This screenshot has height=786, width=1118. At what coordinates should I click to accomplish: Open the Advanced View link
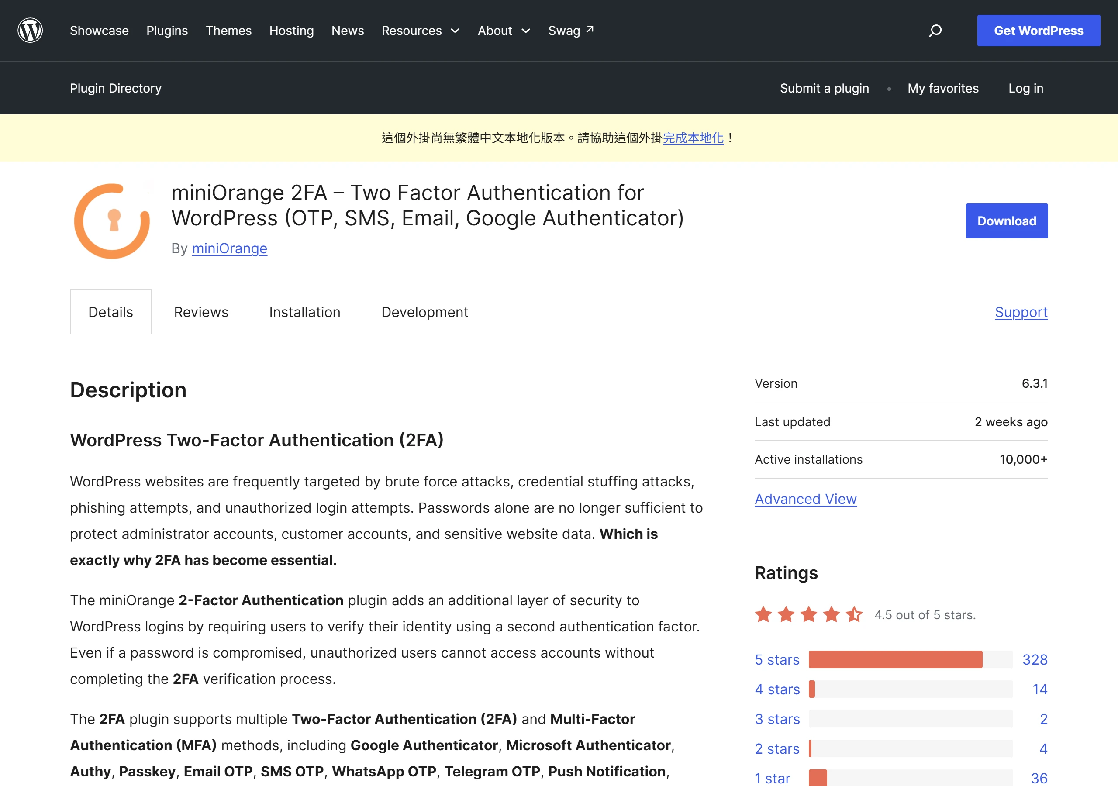(x=805, y=499)
